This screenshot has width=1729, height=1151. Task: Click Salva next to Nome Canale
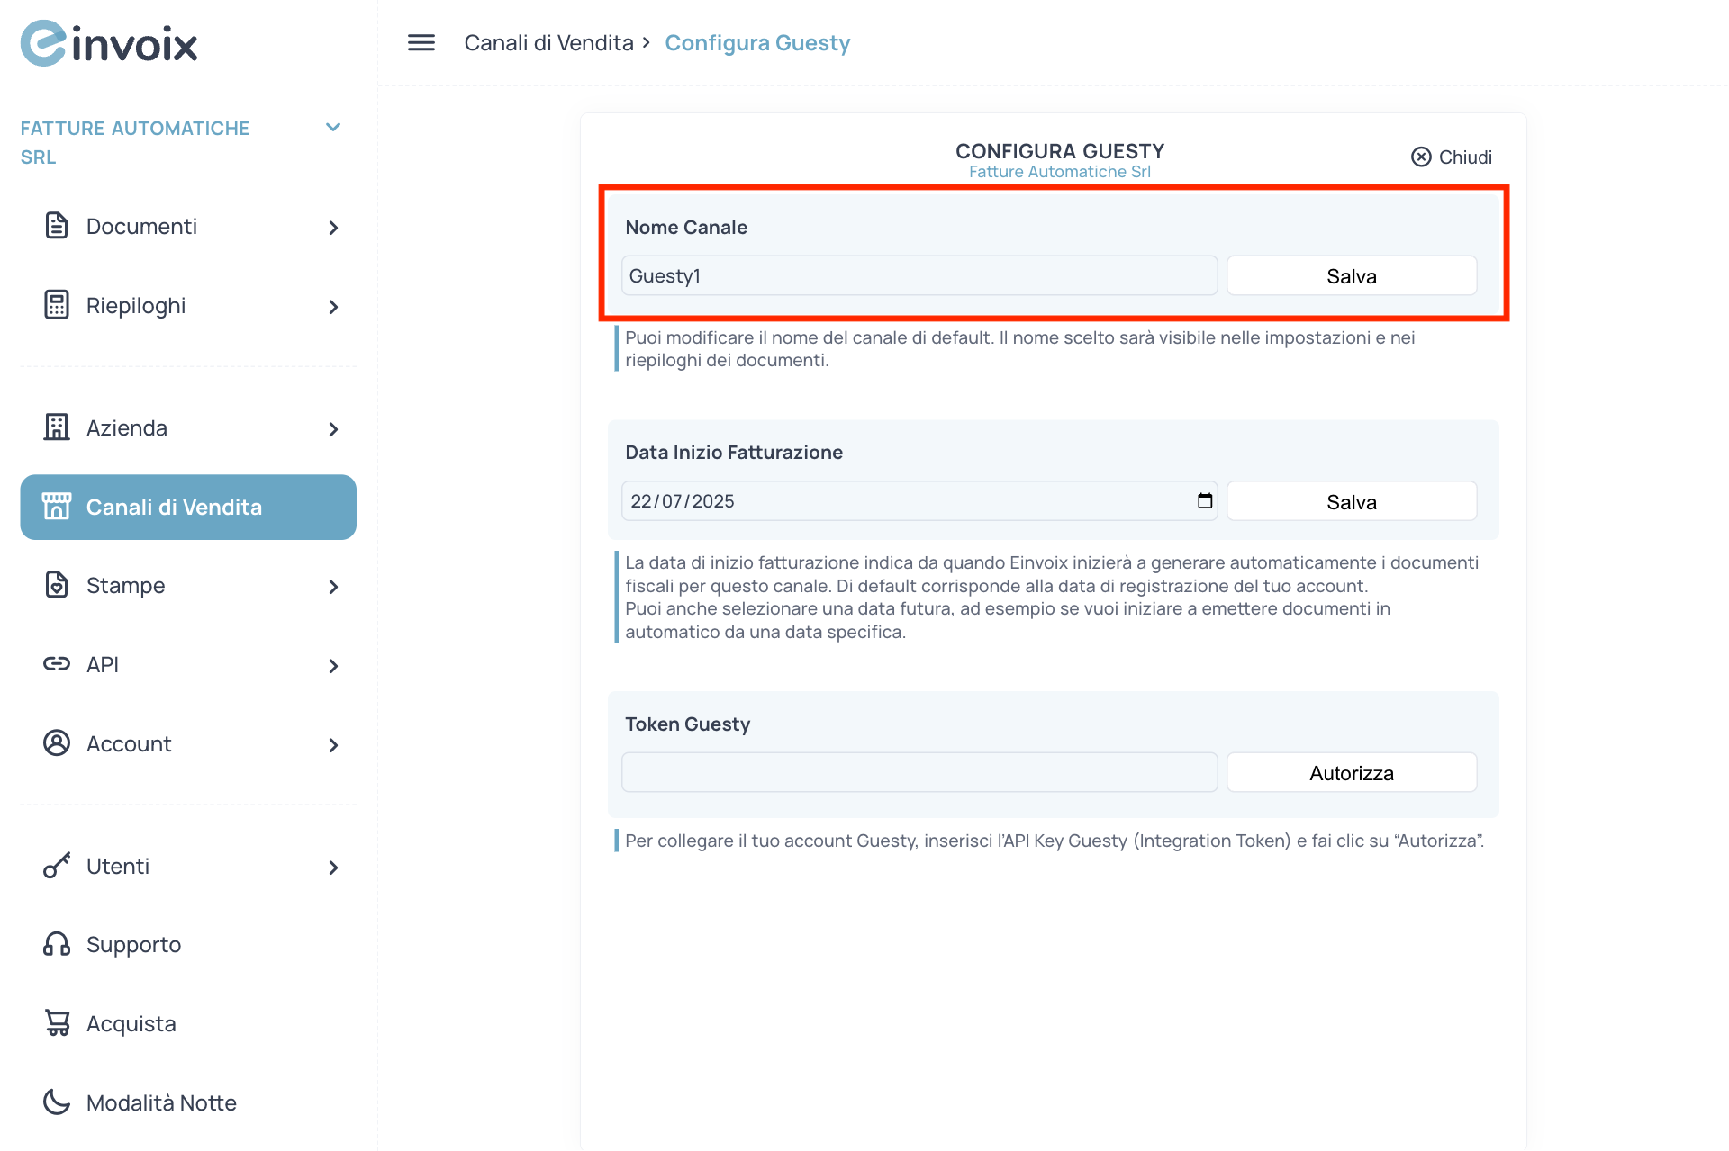1351,276
